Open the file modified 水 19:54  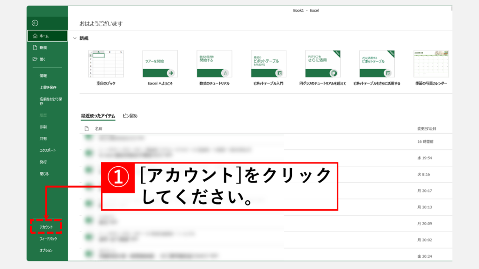(266, 158)
